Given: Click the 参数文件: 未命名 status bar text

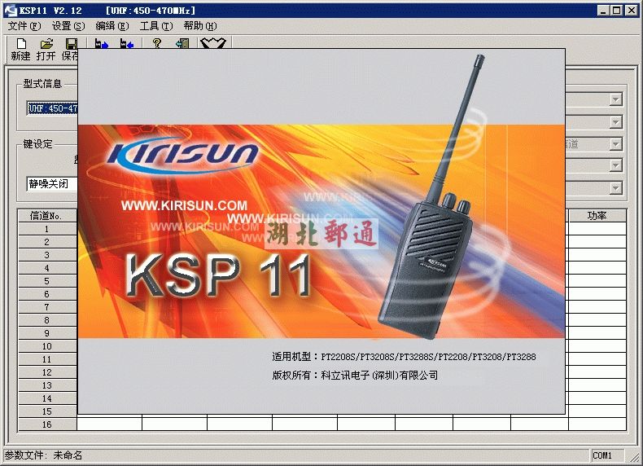Looking at the screenshot, I should pos(43,455).
